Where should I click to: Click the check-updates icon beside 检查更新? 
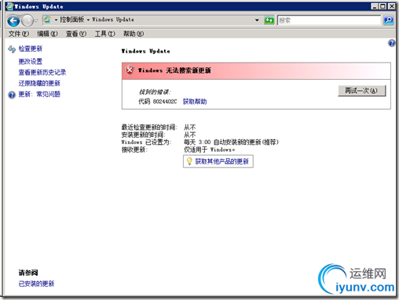12,49
